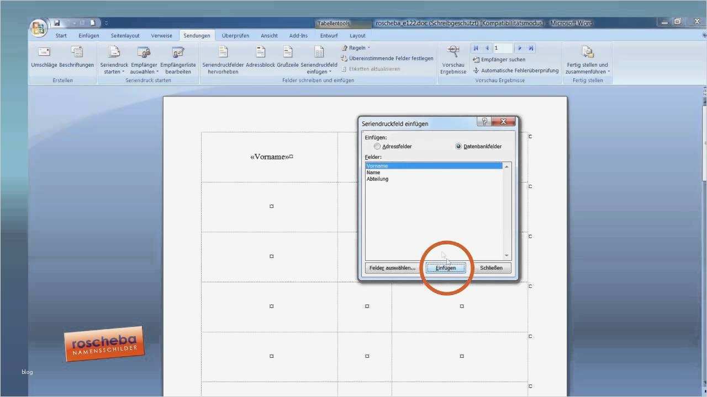Expand the Regeln menu
The width and height of the screenshot is (707, 397).
(x=355, y=47)
